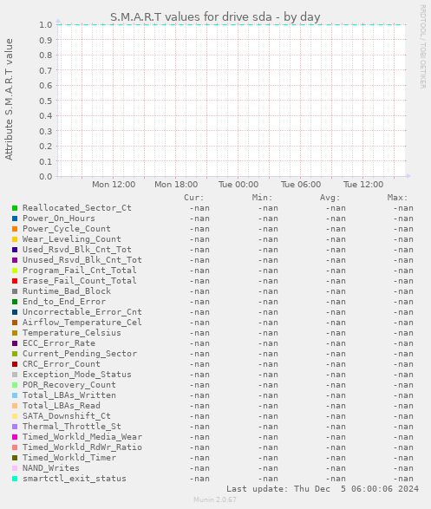Click the graph title S.M.A.R.T values for sda
This screenshot has width=431, height=509.
(x=215, y=16)
